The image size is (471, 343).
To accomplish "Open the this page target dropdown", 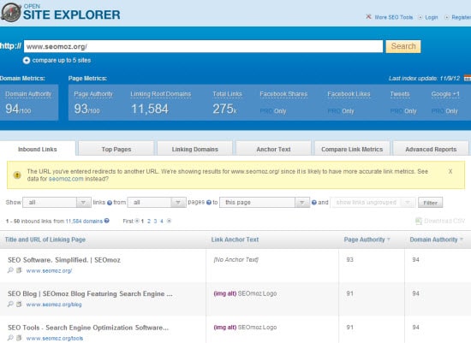I will (x=265, y=203).
